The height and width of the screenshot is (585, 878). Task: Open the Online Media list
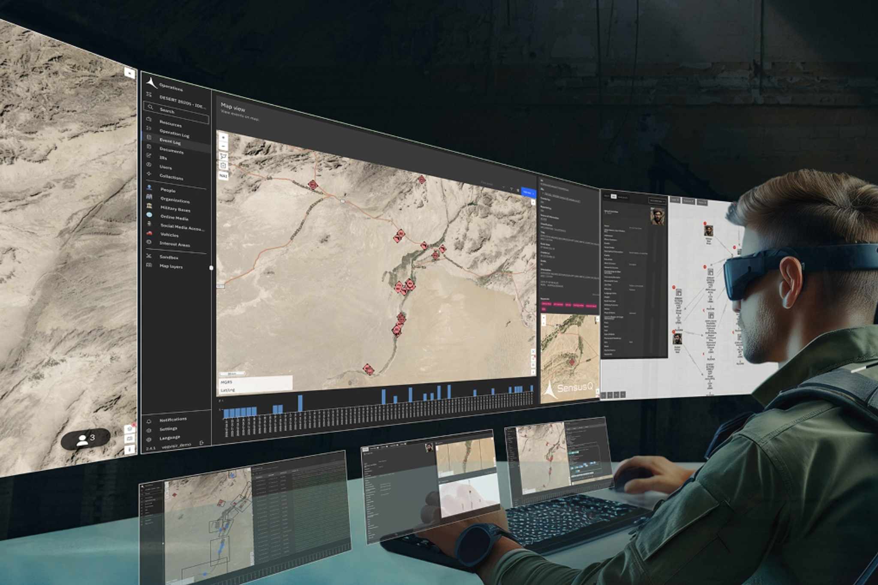(x=174, y=218)
